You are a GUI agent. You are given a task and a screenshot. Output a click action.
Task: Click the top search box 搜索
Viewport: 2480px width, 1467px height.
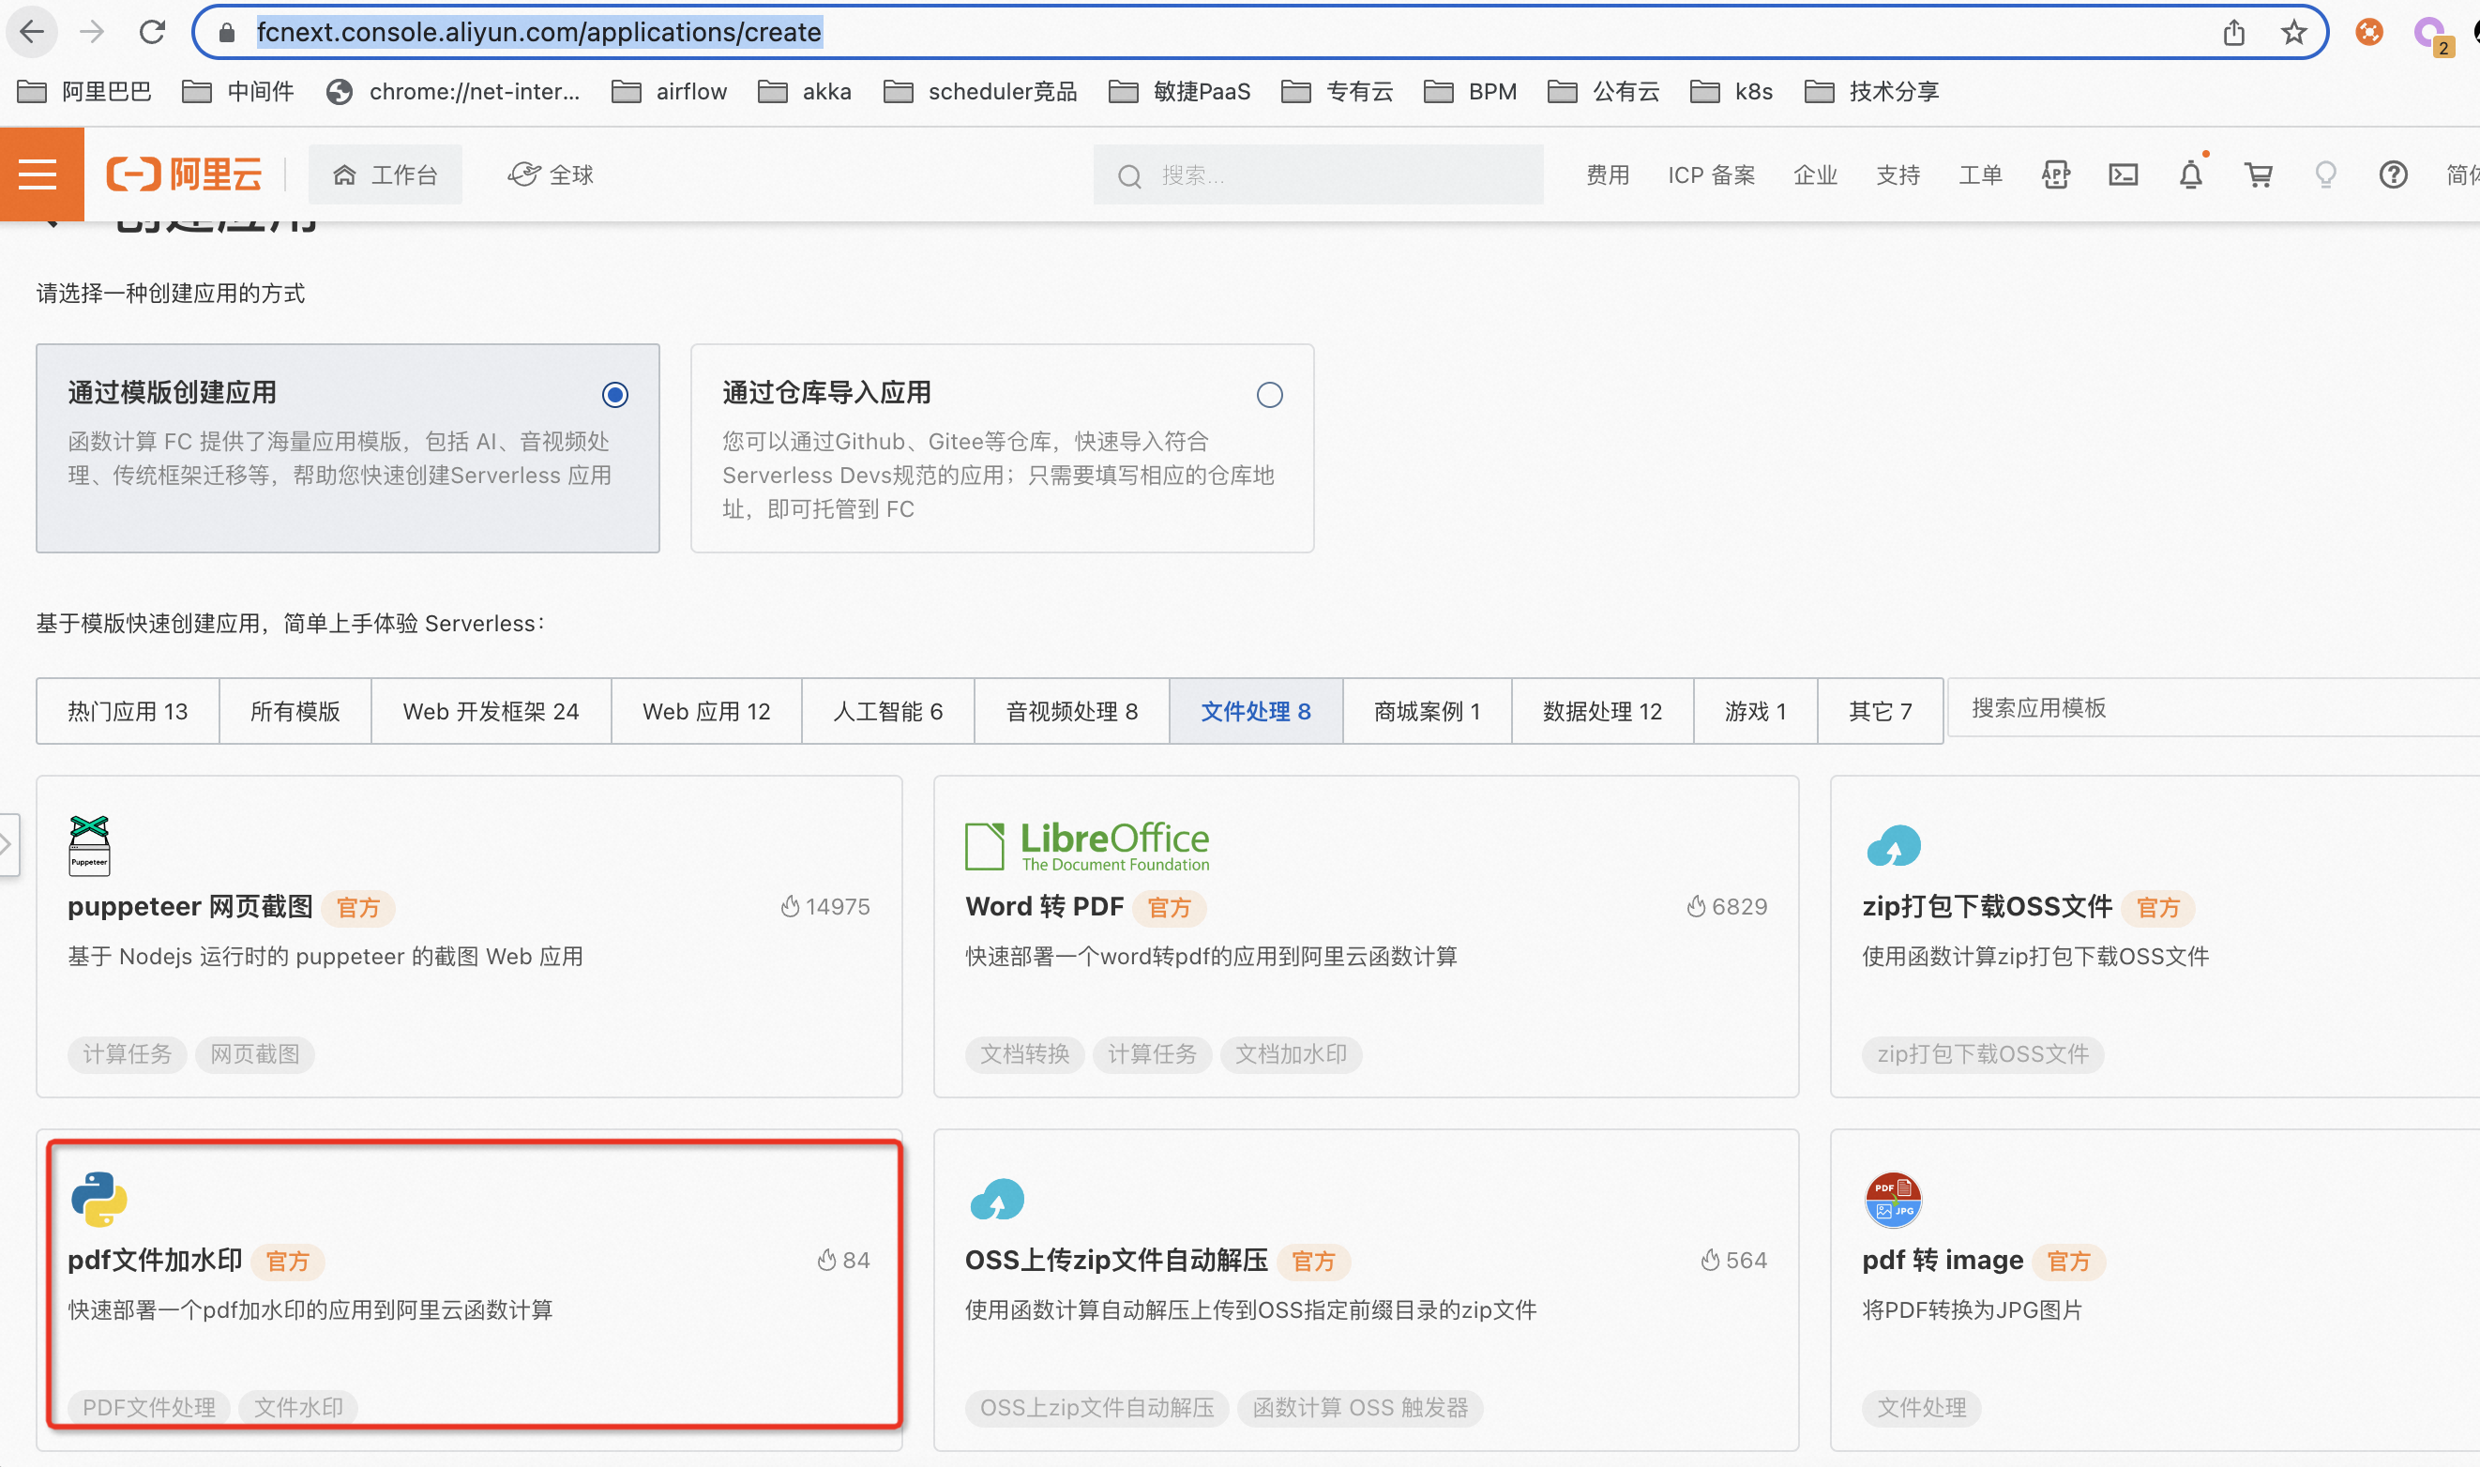(x=1318, y=175)
